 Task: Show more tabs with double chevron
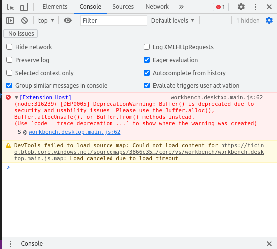click(x=181, y=7)
